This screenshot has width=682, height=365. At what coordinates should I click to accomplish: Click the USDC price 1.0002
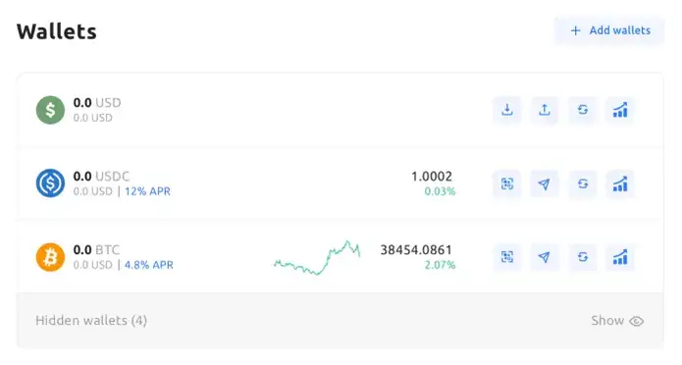(432, 177)
